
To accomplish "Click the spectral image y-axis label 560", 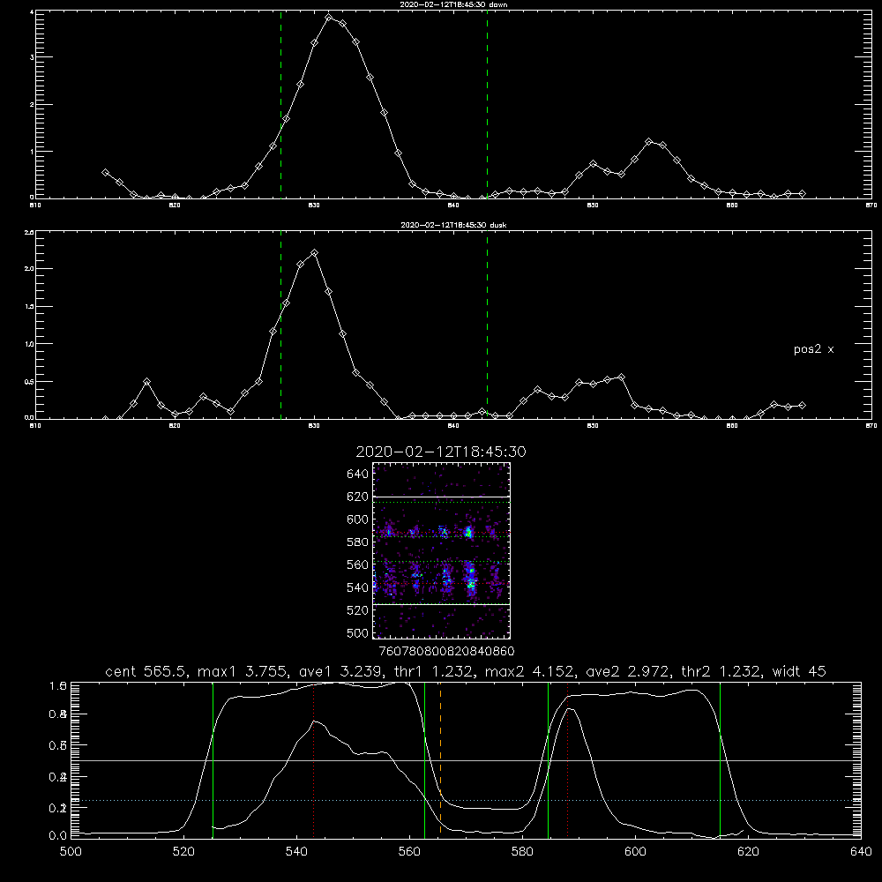I will [358, 564].
